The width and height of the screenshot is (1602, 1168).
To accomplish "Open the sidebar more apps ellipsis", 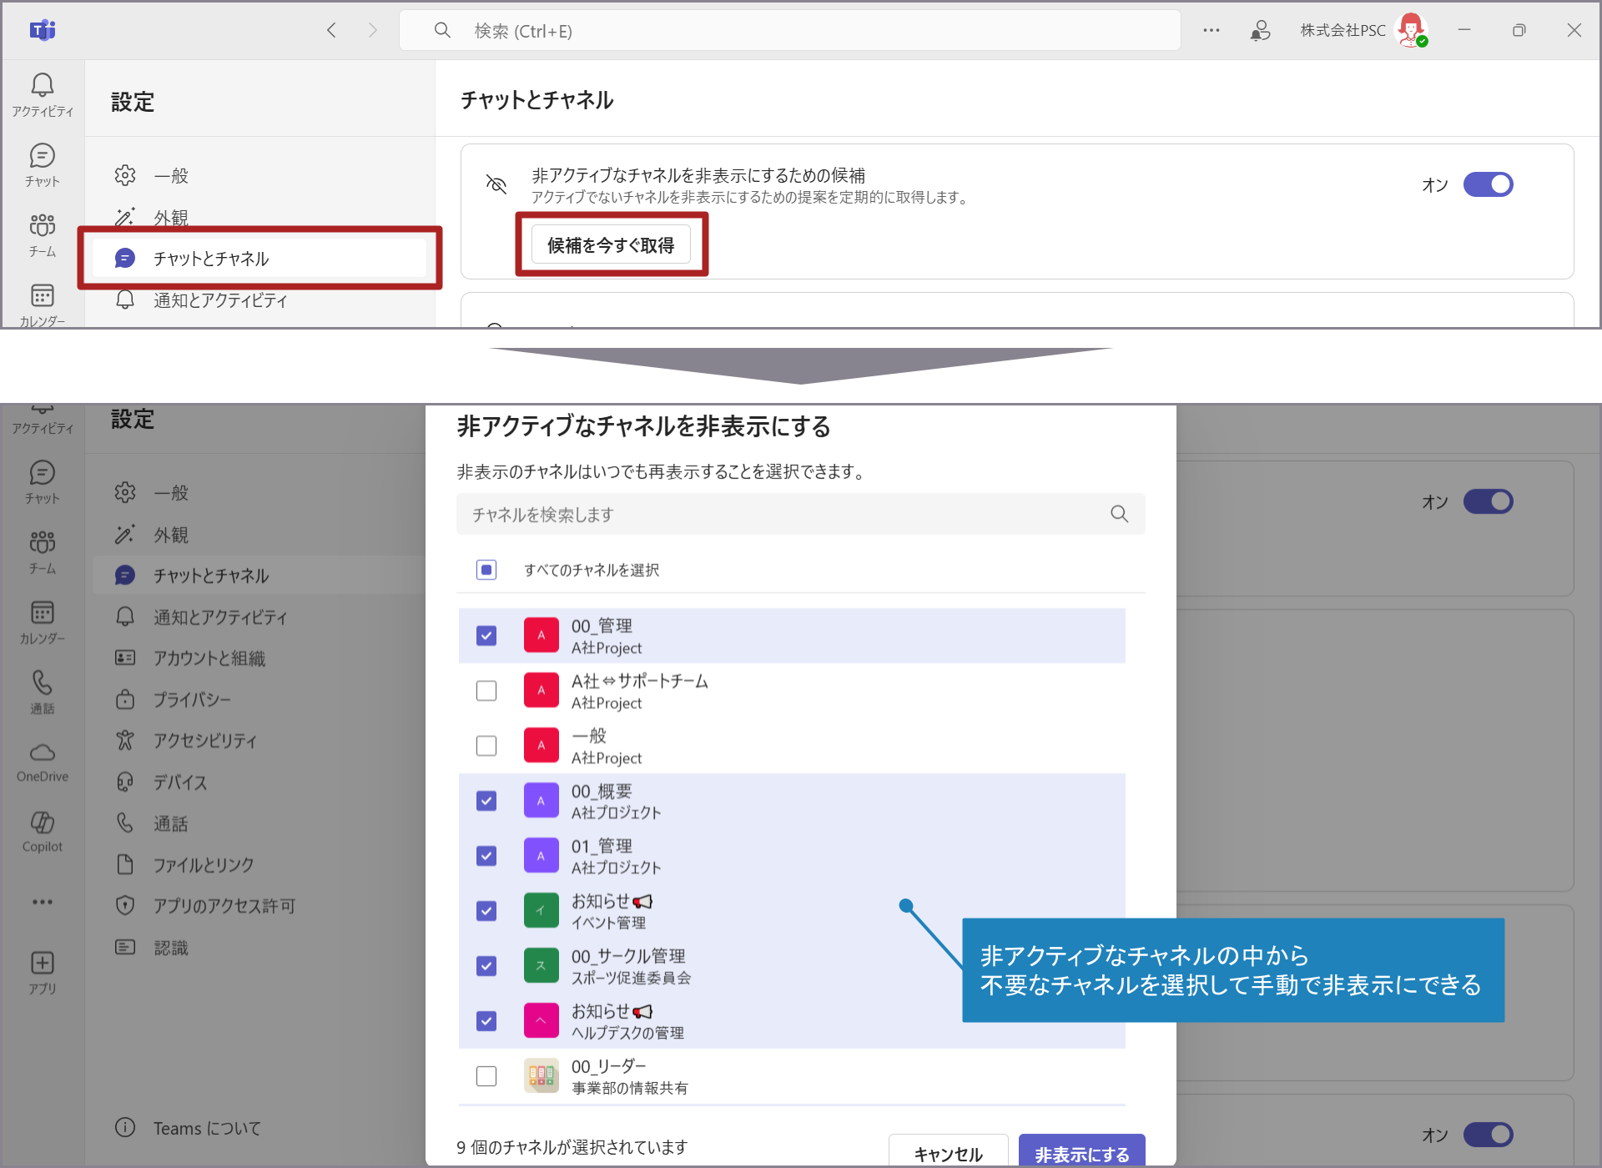I will [x=43, y=902].
